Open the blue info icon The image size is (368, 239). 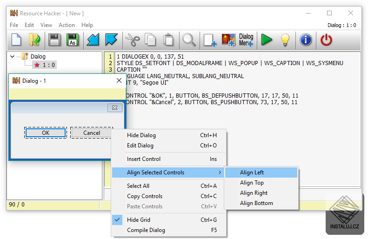pos(306,40)
